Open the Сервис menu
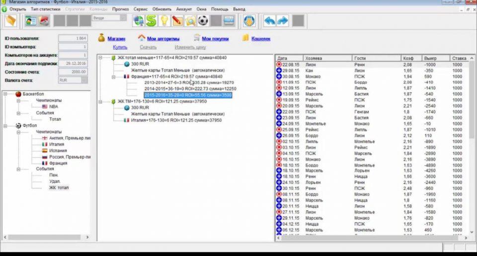 click(x=140, y=9)
